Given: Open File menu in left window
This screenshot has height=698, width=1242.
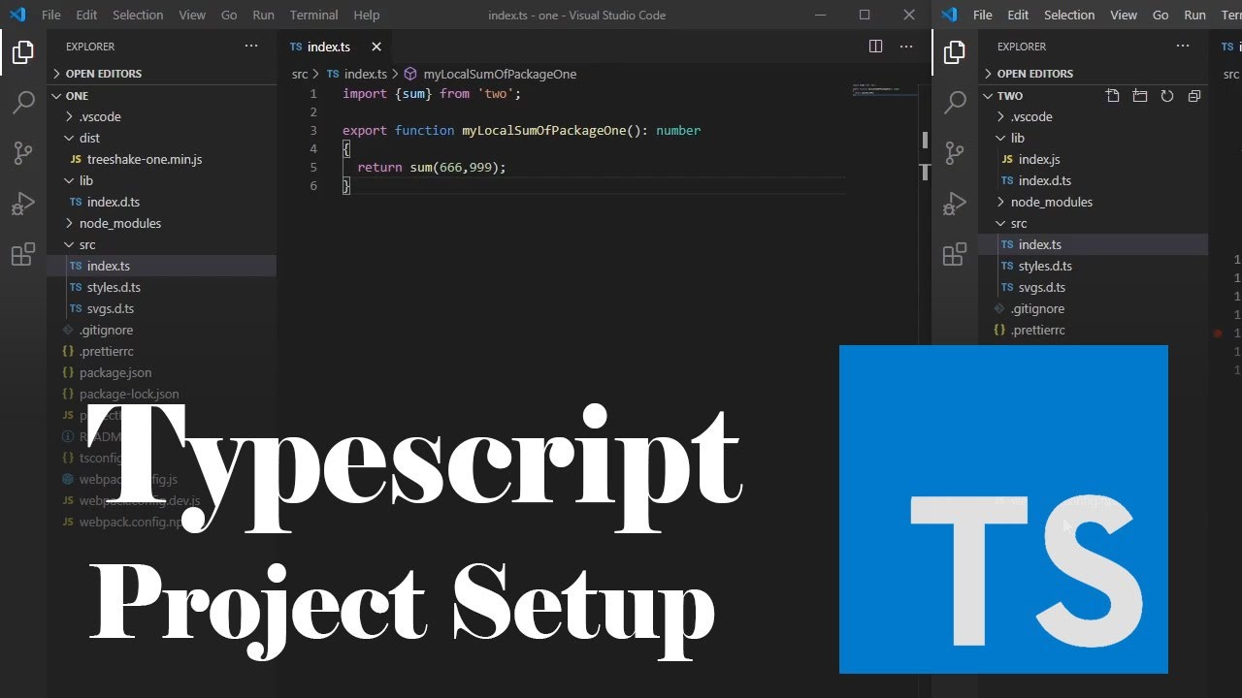Looking at the screenshot, I should click(51, 15).
